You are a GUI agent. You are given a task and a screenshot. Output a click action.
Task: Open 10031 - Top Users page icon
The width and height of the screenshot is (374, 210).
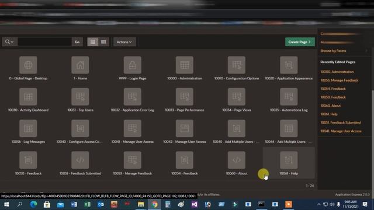pos(80,97)
